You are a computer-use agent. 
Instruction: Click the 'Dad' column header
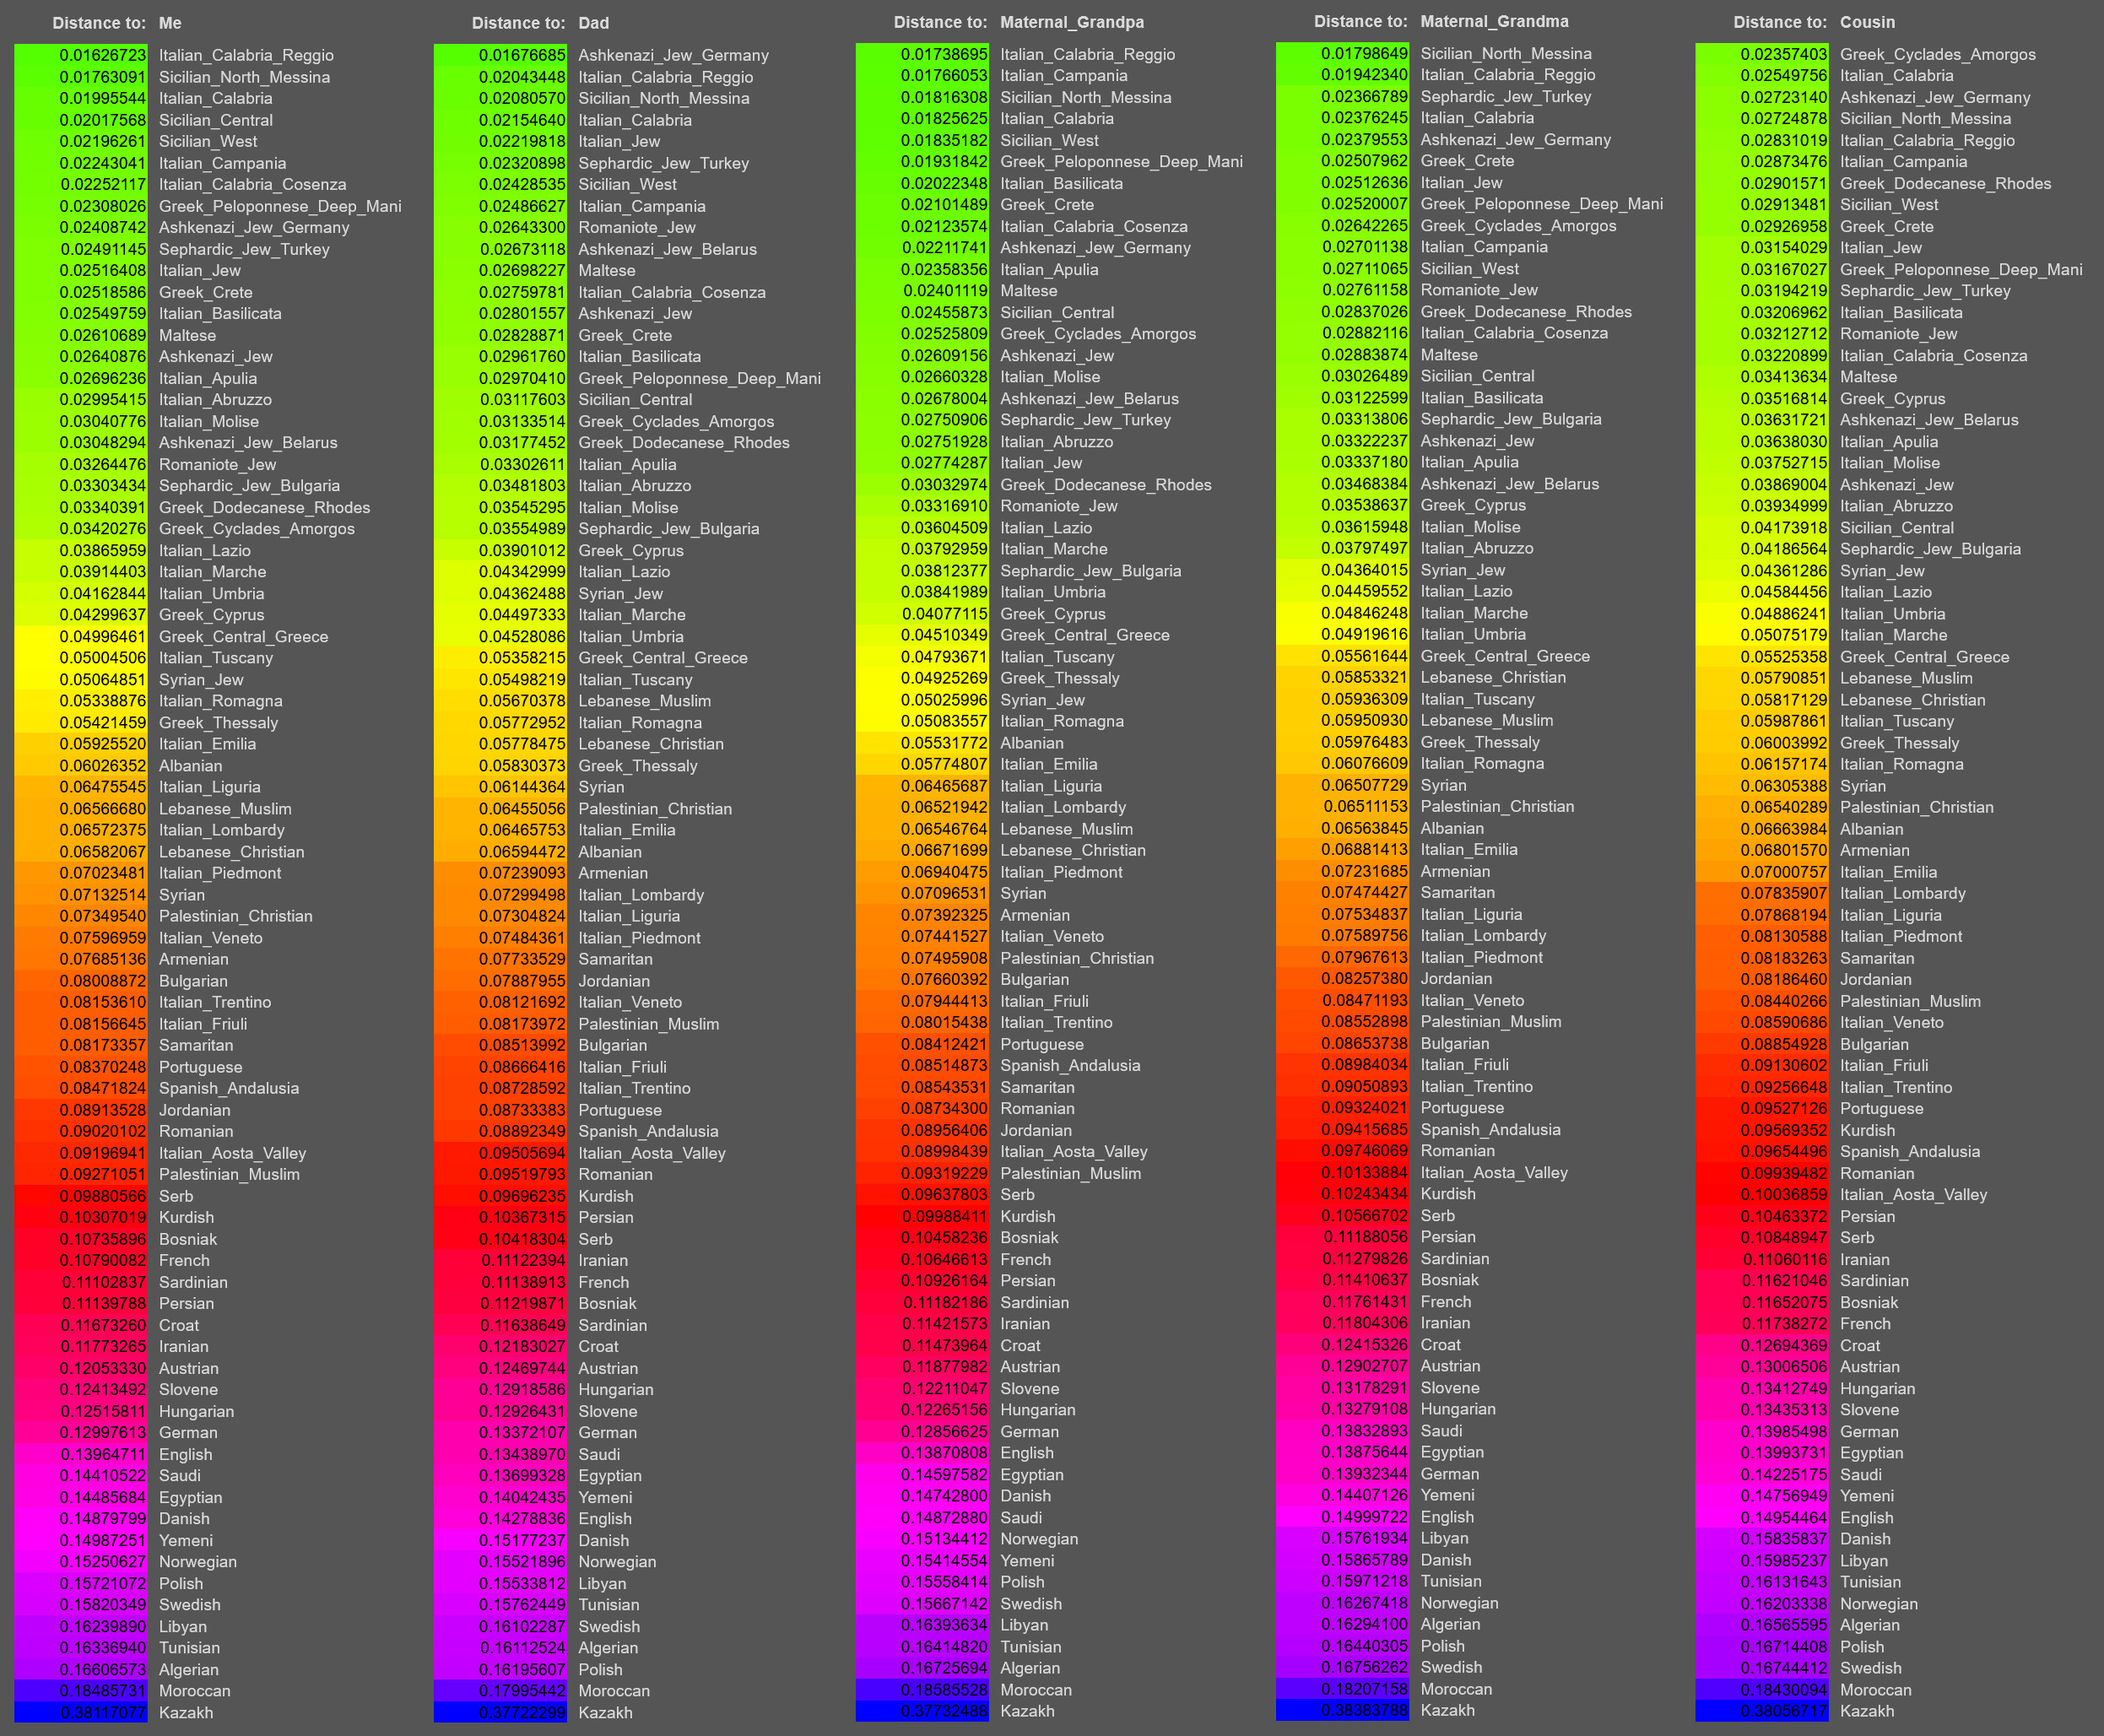593,23
